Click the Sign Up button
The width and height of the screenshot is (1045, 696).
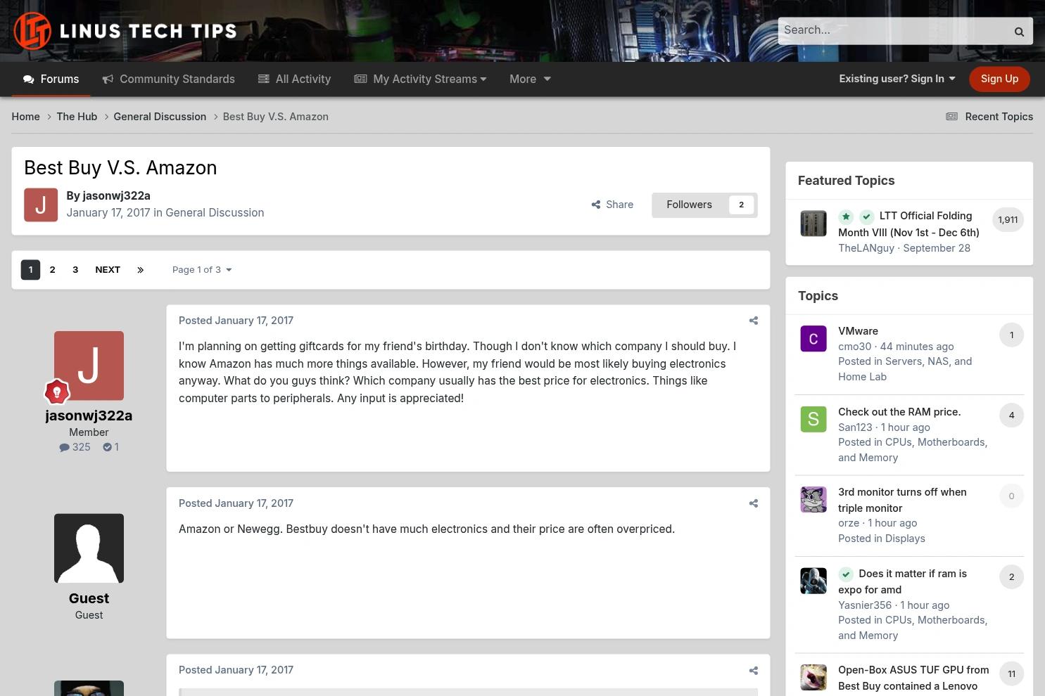click(999, 79)
